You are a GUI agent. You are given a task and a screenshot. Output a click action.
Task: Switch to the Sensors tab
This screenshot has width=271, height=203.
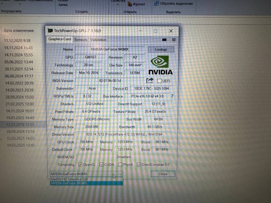pyautogui.click(x=80, y=40)
